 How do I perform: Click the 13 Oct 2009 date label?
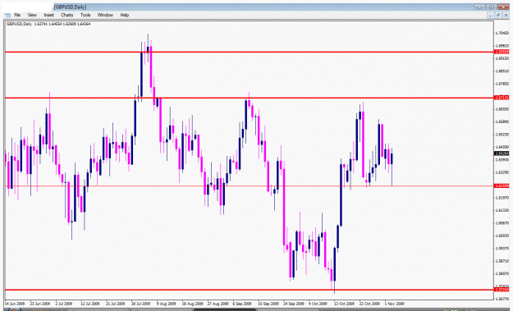point(344,304)
